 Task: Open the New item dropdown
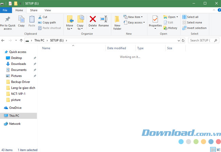tap(133, 17)
